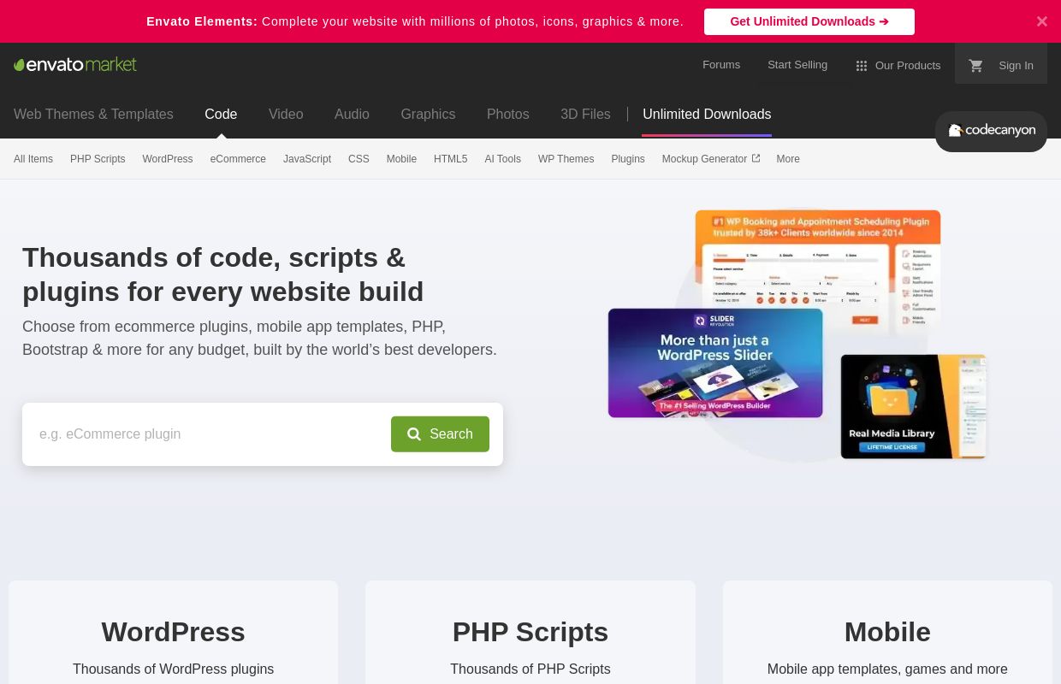Click the CodeCanyon badge
Image resolution: width=1061 pixels, height=684 pixels.
click(x=991, y=131)
